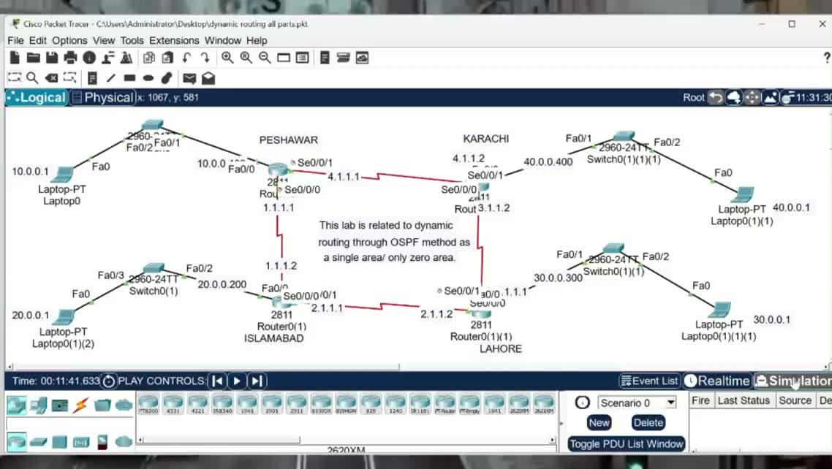Print the topology with printer icon

(71, 58)
